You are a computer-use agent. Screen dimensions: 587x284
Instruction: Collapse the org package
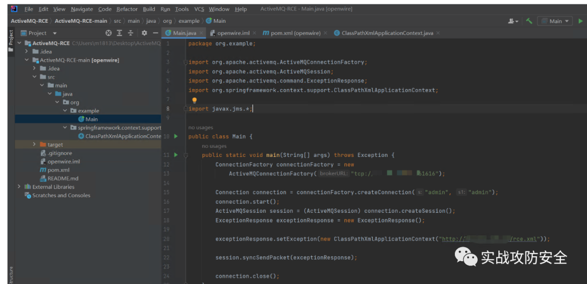tap(57, 102)
